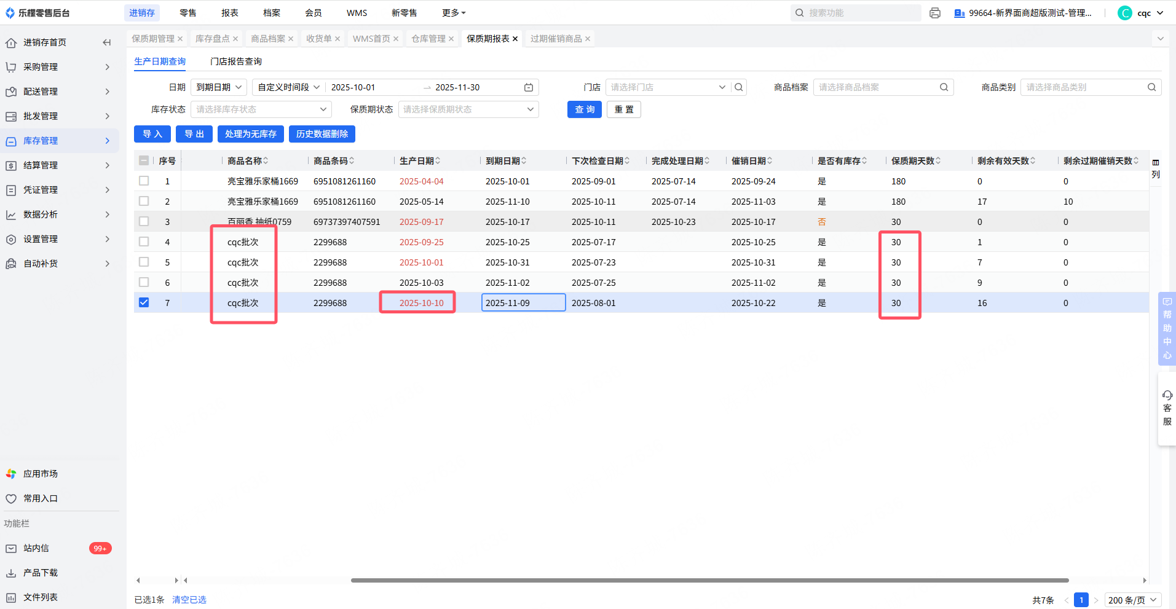The width and height of the screenshot is (1176, 609).
Task: Open the 报表 top menu
Action: click(x=230, y=13)
